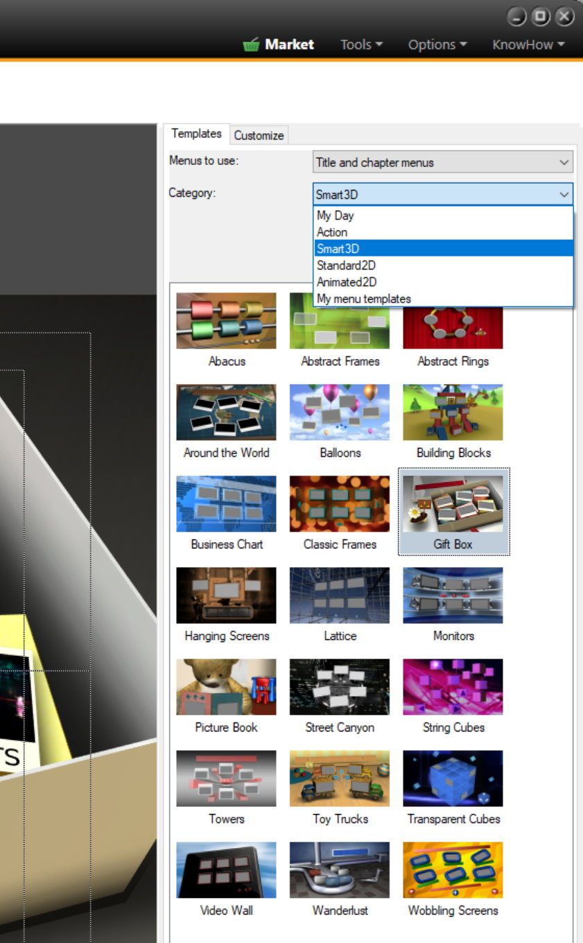Select Animated2D from the category list
The image size is (583, 943).
[347, 282]
